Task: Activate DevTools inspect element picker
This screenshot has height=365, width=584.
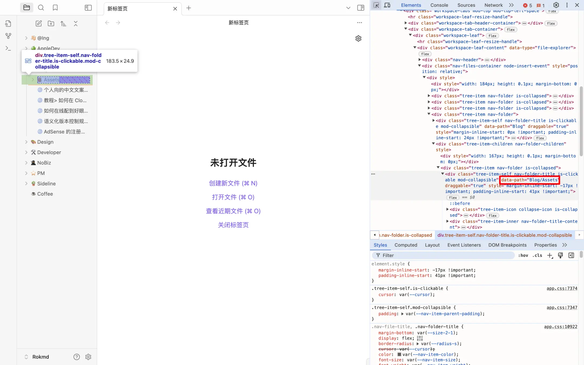Action: (376, 5)
